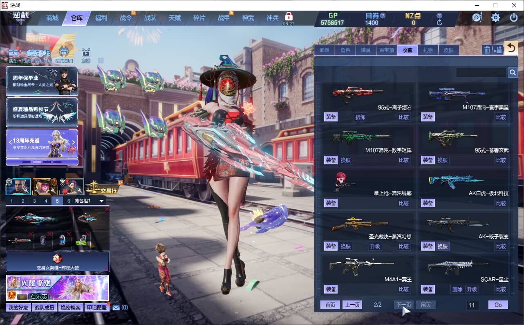
Task: Equip the 95式-离子熔岩 with 装备
Action: 331,117
